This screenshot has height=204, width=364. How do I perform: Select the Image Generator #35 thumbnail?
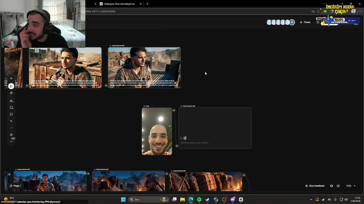click(x=206, y=182)
